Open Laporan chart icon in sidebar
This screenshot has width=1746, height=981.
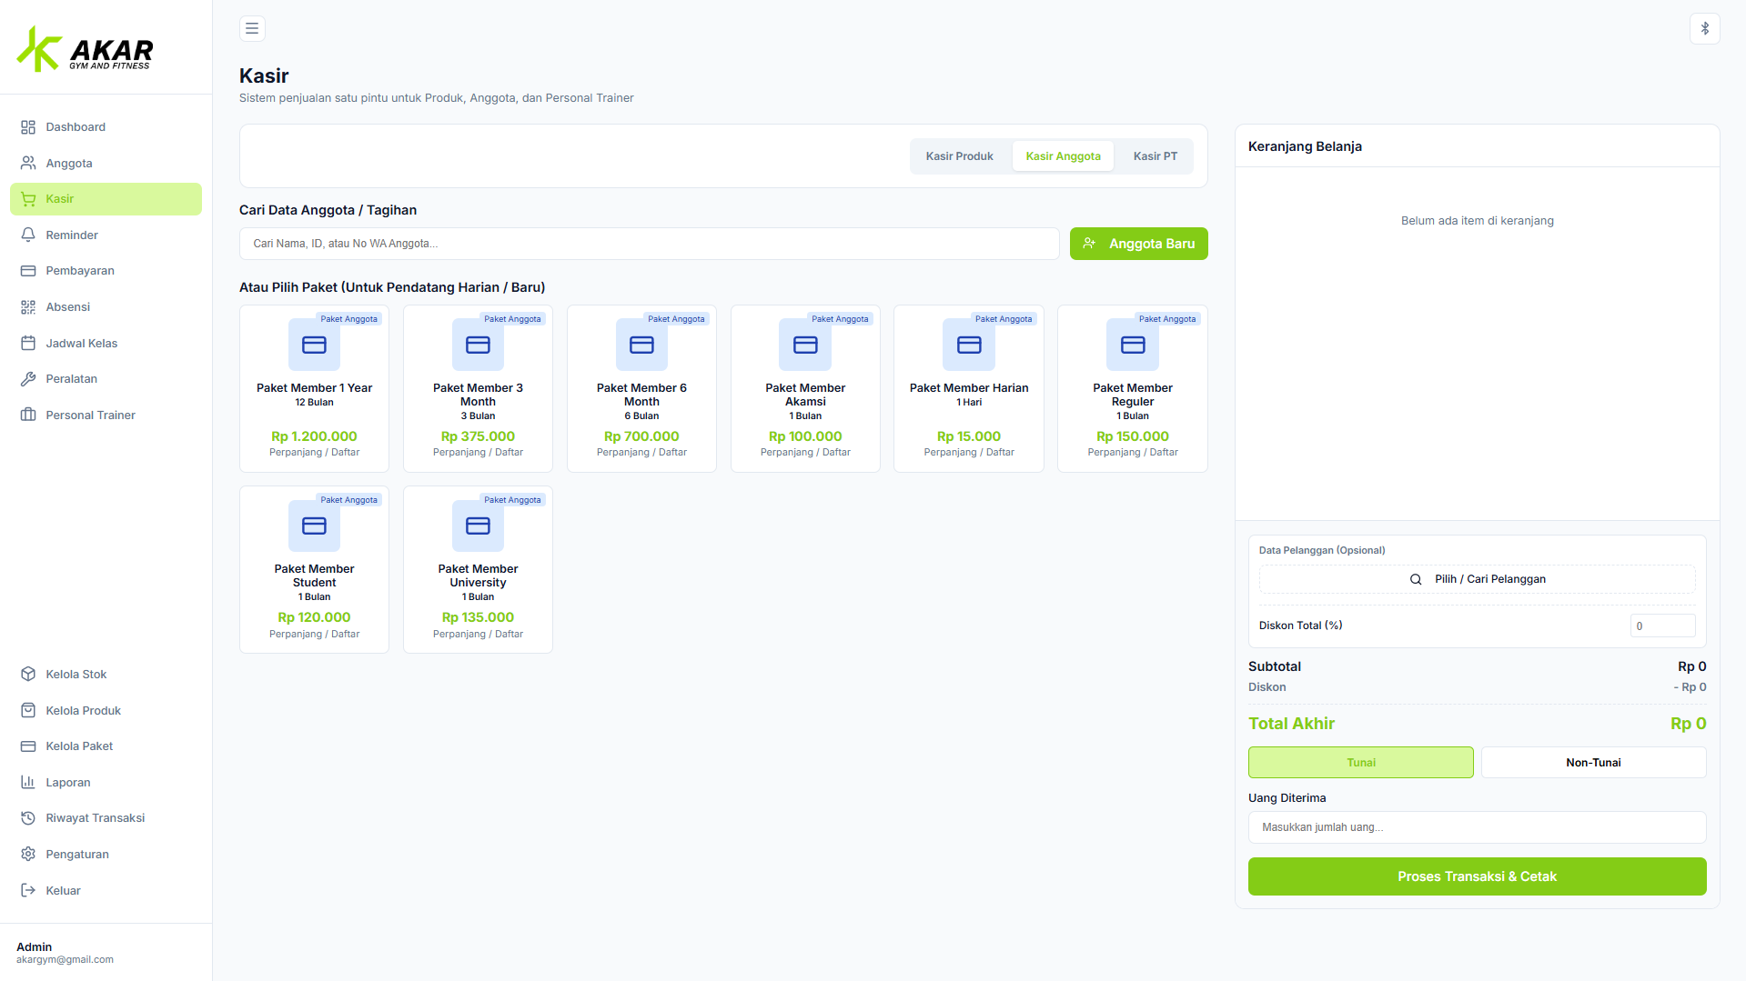click(x=28, y=783)
